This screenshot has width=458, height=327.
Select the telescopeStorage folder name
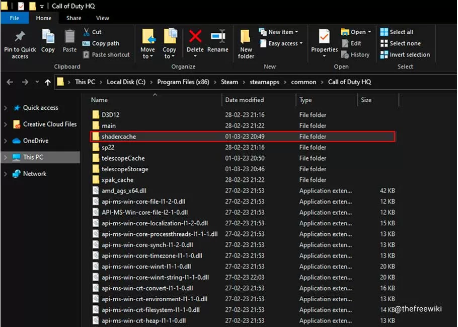click(x=125, y=169)
